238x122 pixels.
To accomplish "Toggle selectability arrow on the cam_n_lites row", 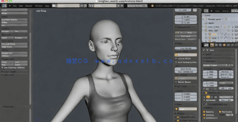I will 232,27.
